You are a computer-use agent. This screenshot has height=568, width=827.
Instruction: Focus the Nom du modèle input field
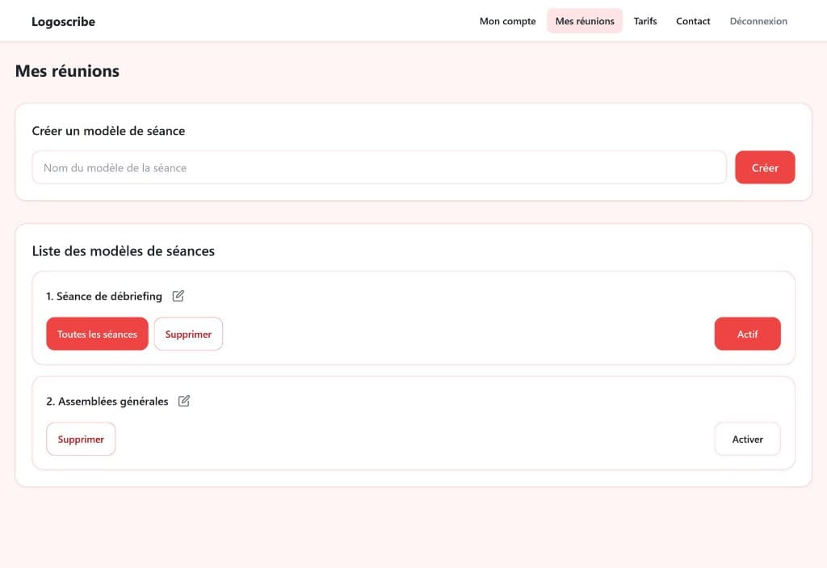tap(380, 167)
